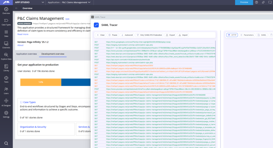Click the '0 of 161 stories done' text

click(x=31, y=118)
